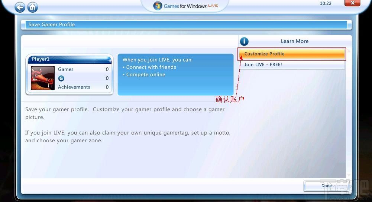Select the dragon gamer picture
Viewport: 372px width, 202px height.
click(x=43, y=78)
